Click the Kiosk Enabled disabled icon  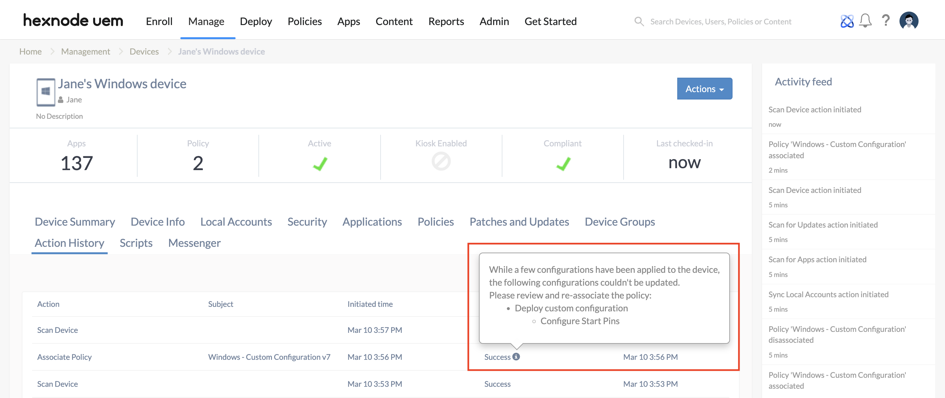(441, 162)
